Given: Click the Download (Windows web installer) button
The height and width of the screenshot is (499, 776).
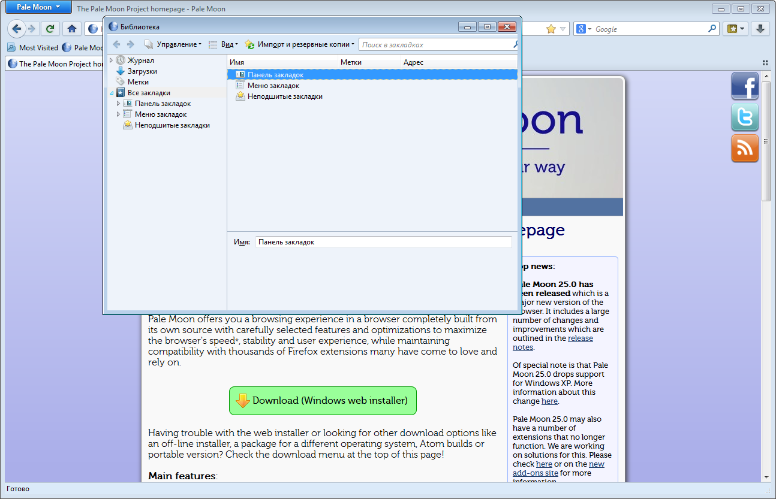Looking at the screenshot, I should (x=323, y=401).
